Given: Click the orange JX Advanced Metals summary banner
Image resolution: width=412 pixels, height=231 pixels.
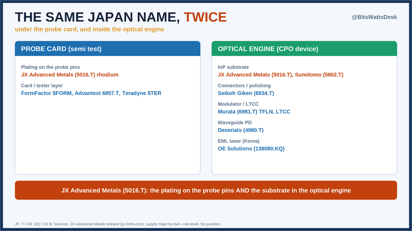Looking at the screenshot, I should (x=206, y=190).
